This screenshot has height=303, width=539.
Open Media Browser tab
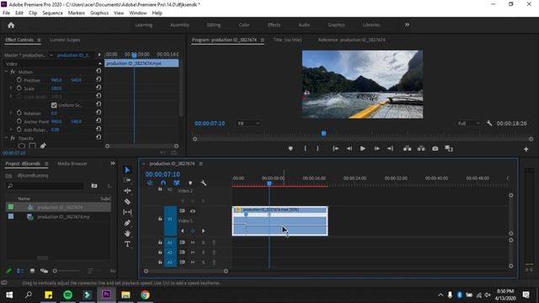tap(72, 164)
